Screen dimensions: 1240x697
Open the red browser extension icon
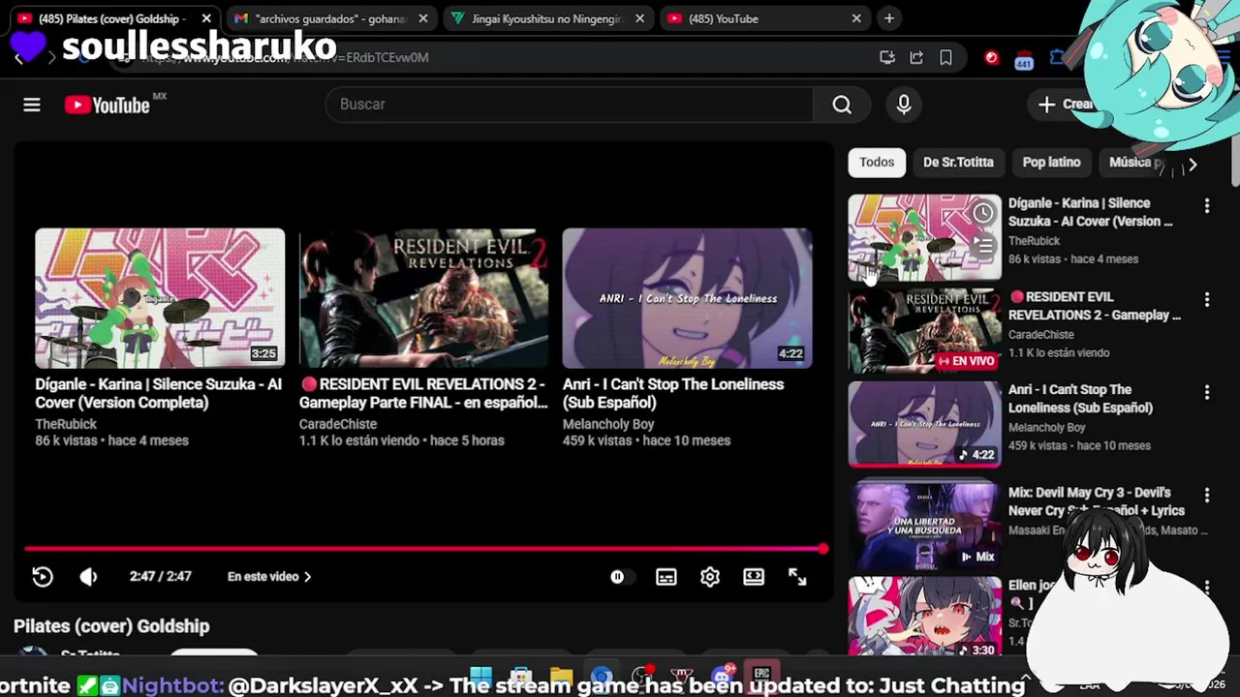(x=991, y=58)
